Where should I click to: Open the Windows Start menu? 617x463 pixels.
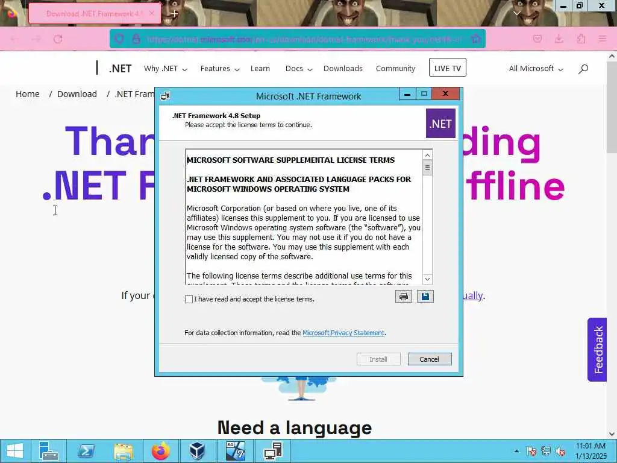coord(15,451)
